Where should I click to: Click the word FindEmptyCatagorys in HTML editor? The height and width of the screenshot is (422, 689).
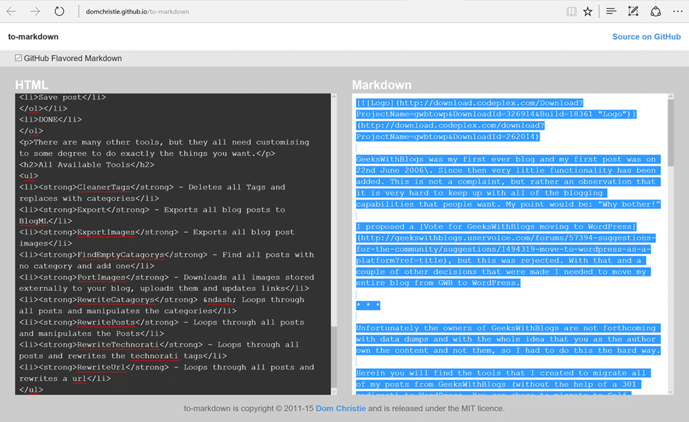tap(120, 255)
